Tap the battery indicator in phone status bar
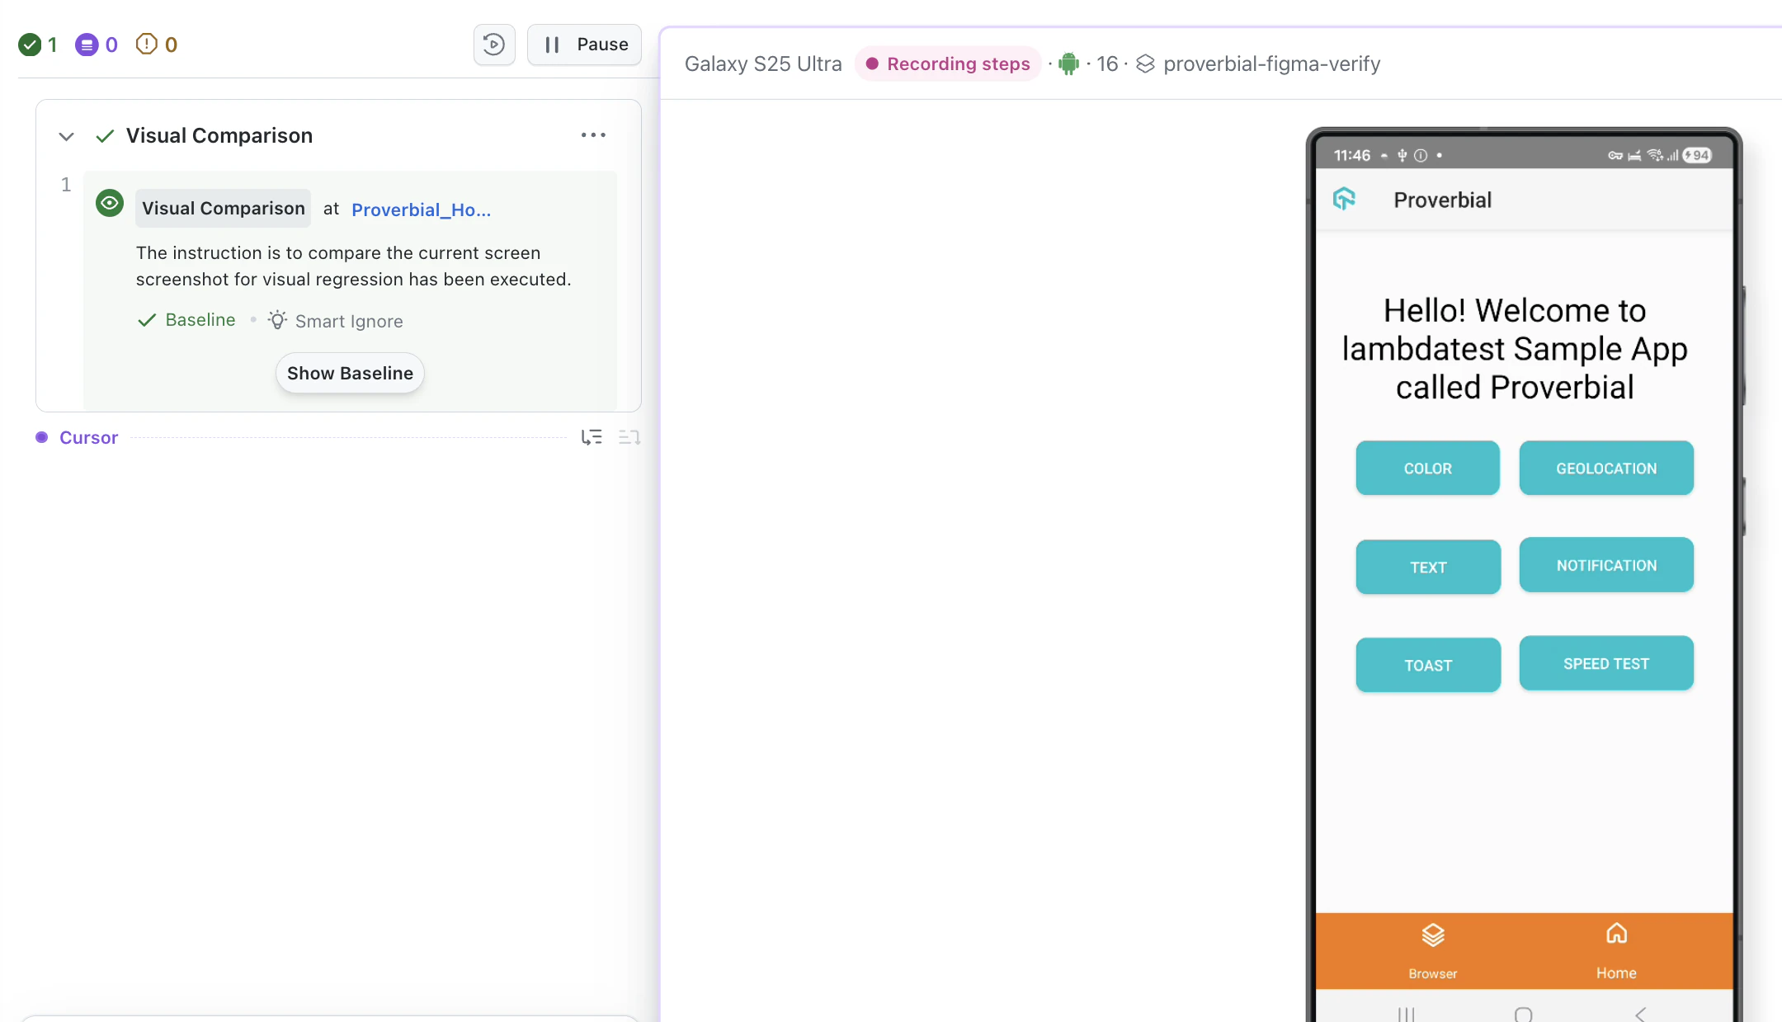Viewport: 1782px width, 1022px height. (1697, 155)
